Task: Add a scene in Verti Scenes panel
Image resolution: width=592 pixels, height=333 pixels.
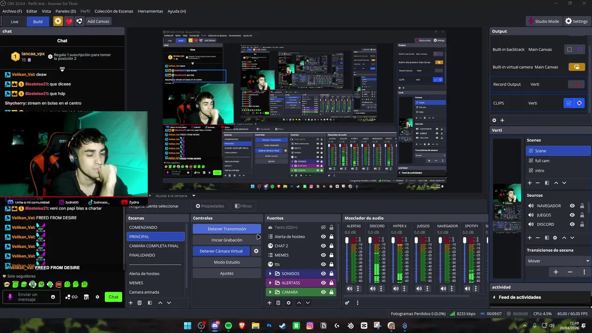Action: pyautogui.click(x=530, y=183)
